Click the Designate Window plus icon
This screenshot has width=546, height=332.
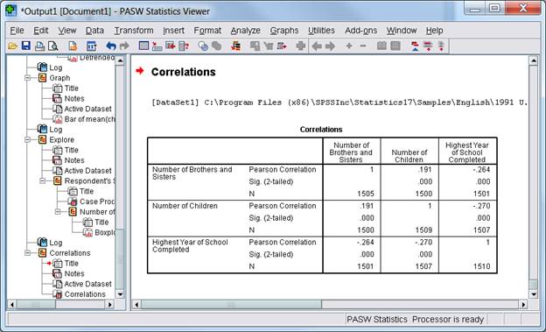pyautogui.click(x=301, y=46)
